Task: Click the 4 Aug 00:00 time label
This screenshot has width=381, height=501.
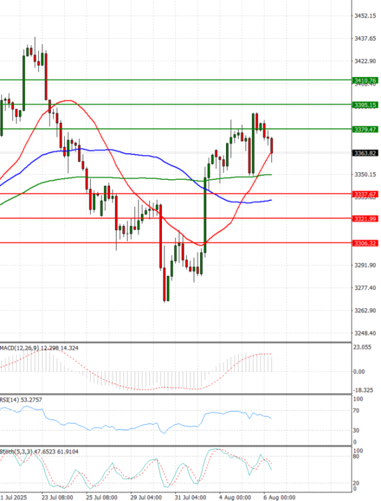Action: tap(235, 497)
